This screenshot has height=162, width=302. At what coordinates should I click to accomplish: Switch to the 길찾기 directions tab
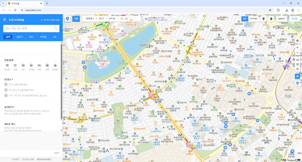(x=20, y=37)
